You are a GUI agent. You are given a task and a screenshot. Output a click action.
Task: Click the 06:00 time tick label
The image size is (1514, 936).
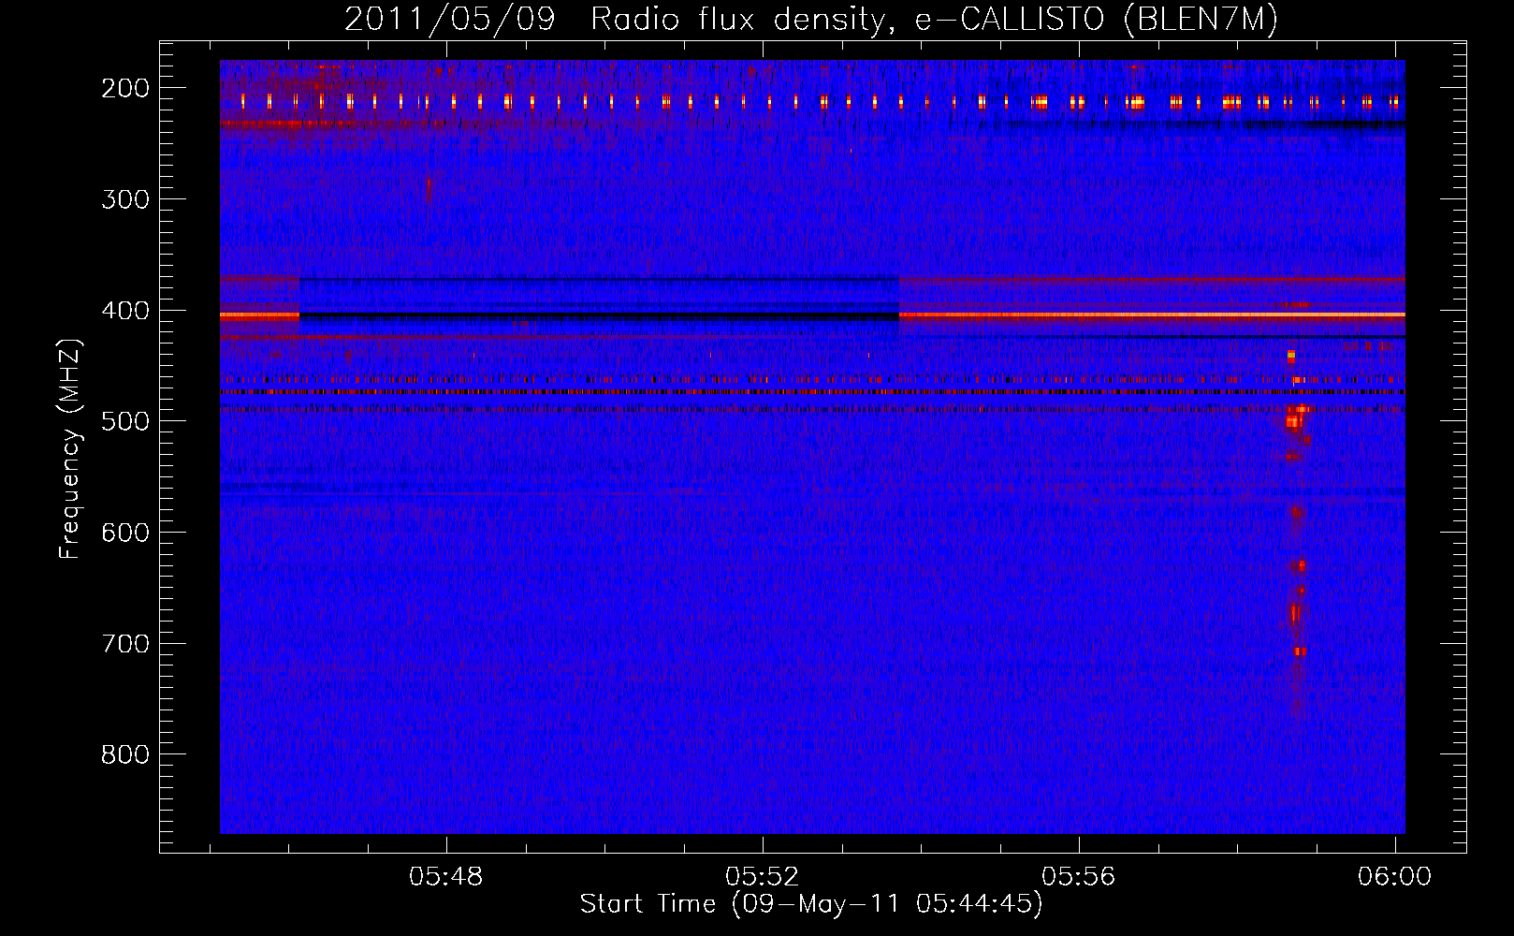[x=1395, y=877]
